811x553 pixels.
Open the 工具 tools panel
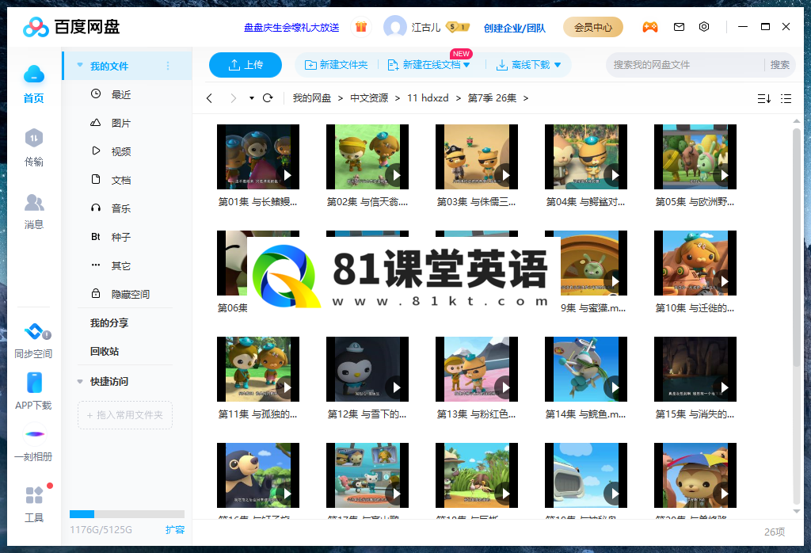coord(34,504)
